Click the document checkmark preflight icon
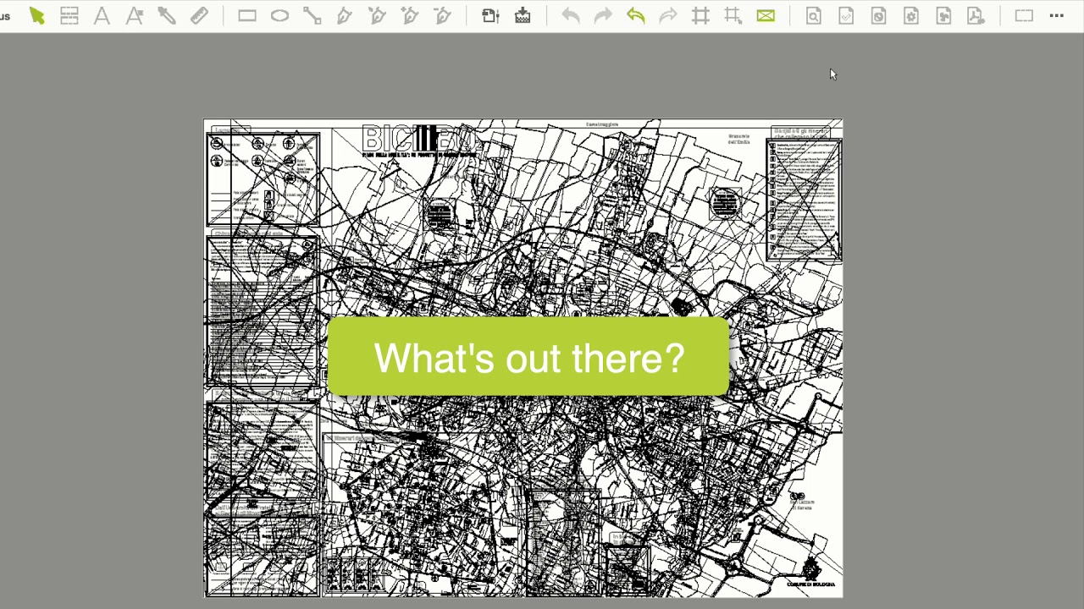Viewport: 1084px width, 609px height. [846, 16]
